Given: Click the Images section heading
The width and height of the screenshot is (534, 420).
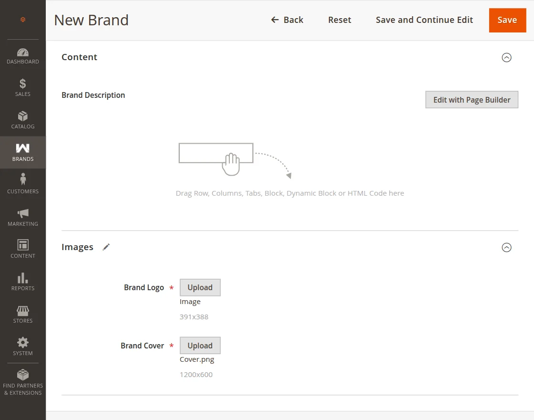Looking at the screenshot, I should 77,247.
